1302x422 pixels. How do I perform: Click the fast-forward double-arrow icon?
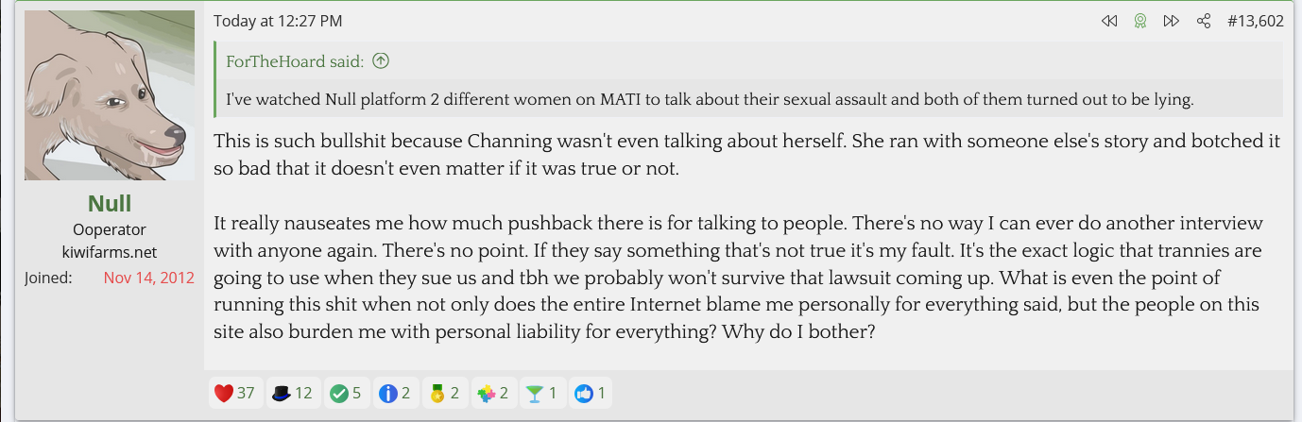click(x=1172, y=21)
